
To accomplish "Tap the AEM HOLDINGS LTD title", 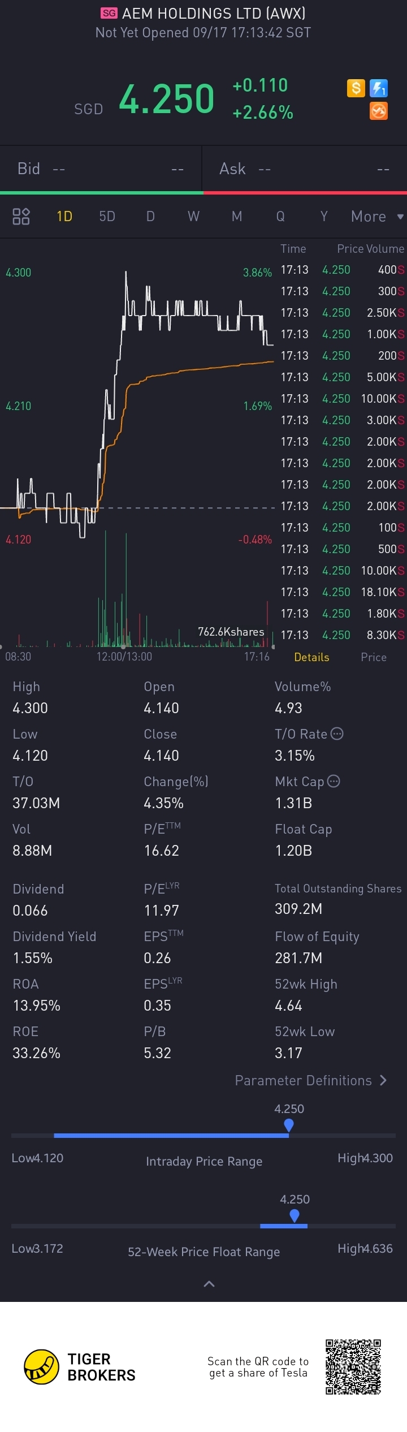I will pos(214,13).
